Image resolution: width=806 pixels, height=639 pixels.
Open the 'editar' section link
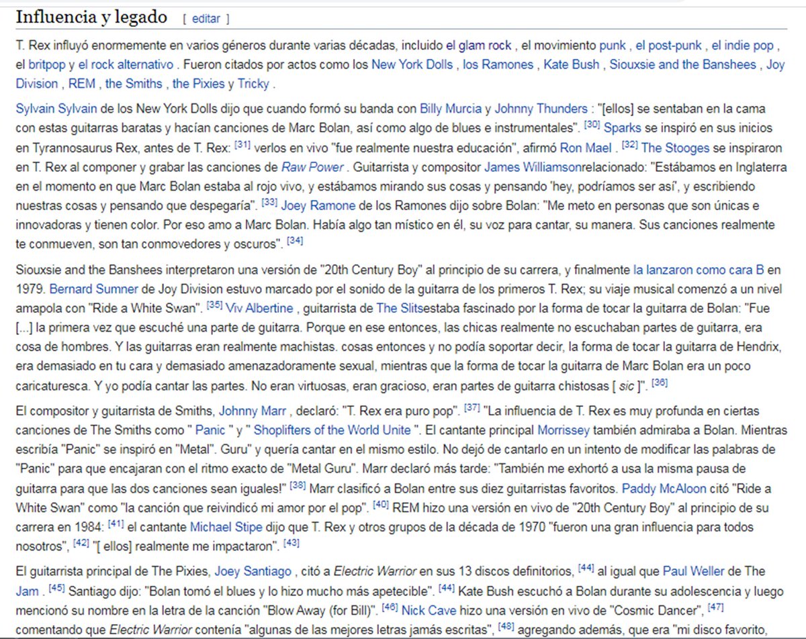206,19
